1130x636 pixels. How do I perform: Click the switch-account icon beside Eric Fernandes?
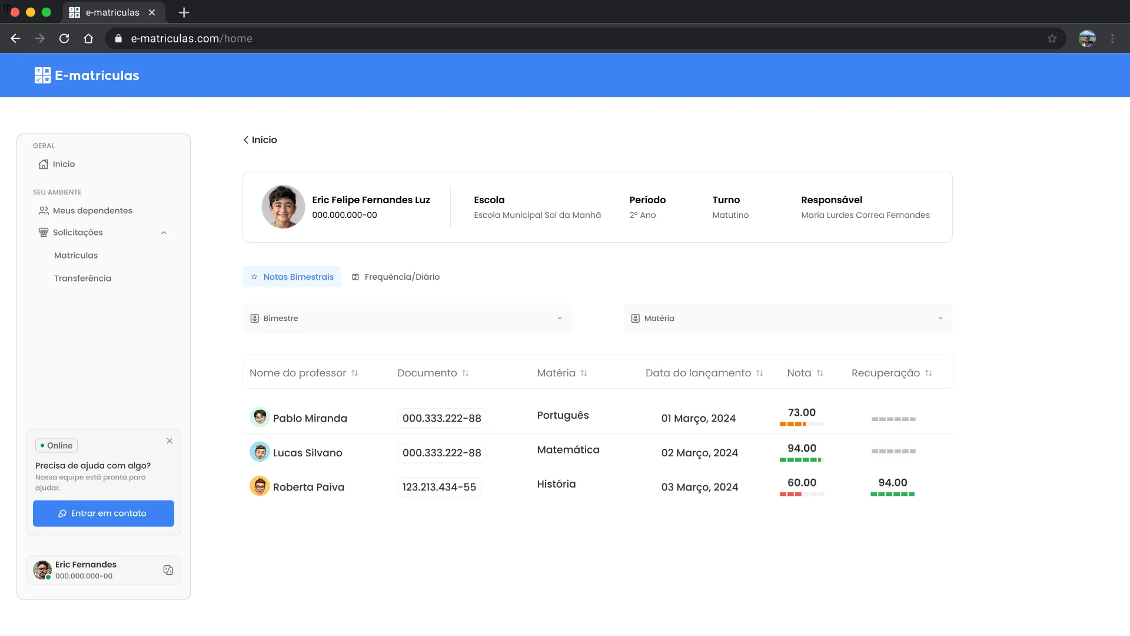tap(168, 570)
